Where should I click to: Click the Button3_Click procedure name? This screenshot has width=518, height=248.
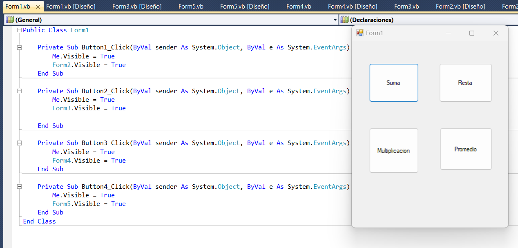point(105,143)
